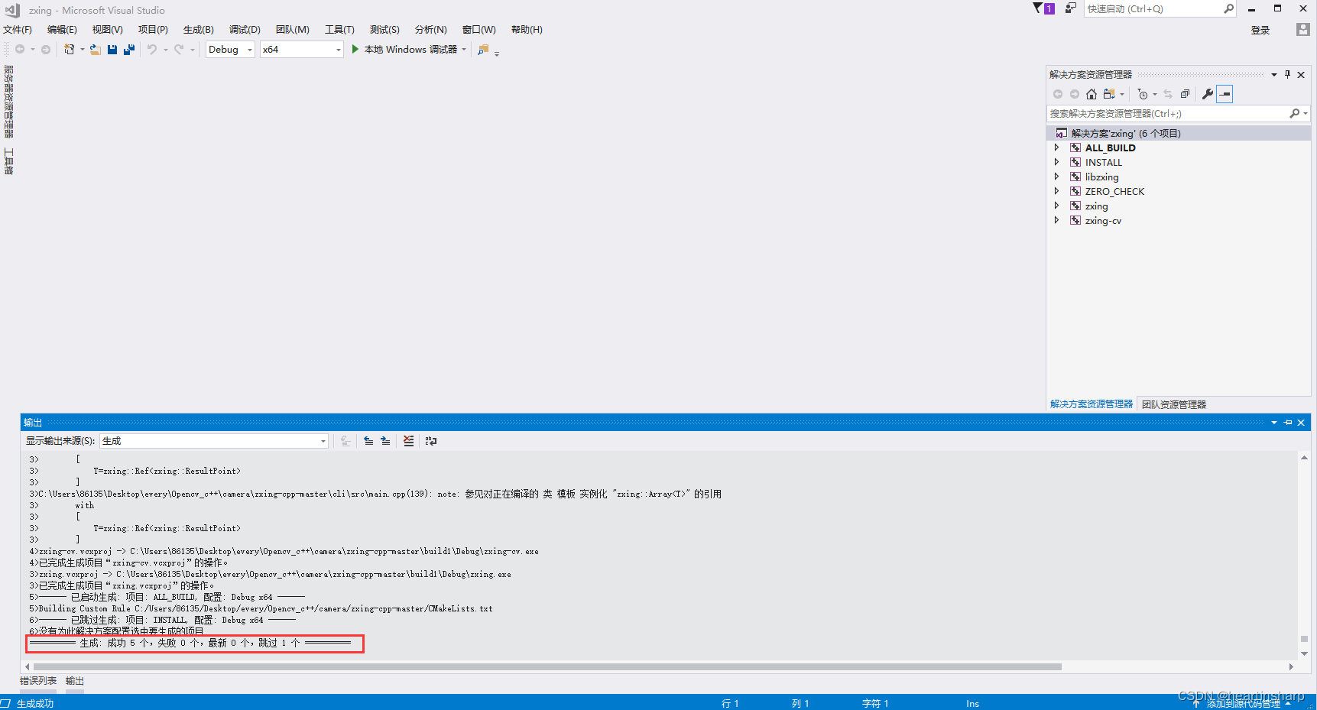Open Properties via the wrench icon
The height and width of the screenshot is (710, 1317).
(1208, 94)
